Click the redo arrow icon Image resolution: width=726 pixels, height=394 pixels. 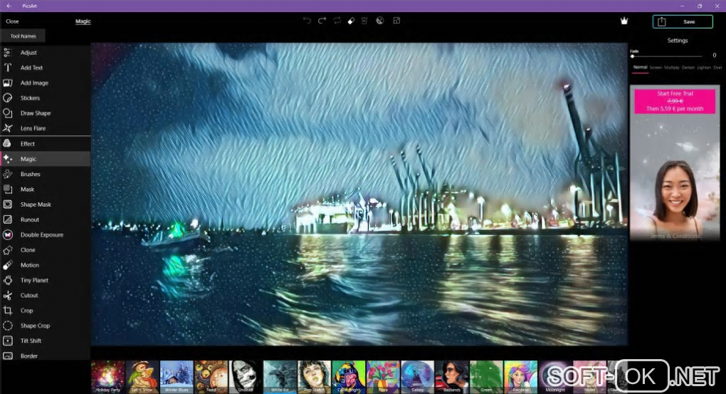(322, 21)
